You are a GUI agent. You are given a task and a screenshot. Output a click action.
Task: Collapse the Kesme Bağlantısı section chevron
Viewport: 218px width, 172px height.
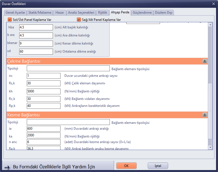pos(205,115)
